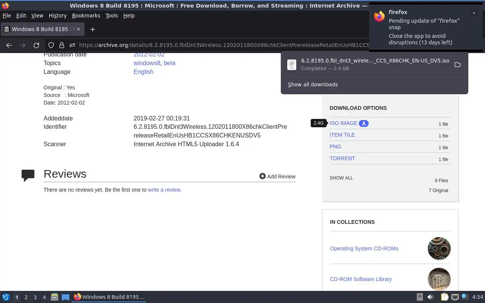The image size is (485, 303).
Task: Open the Edit menu
Action: pos(21,16)
